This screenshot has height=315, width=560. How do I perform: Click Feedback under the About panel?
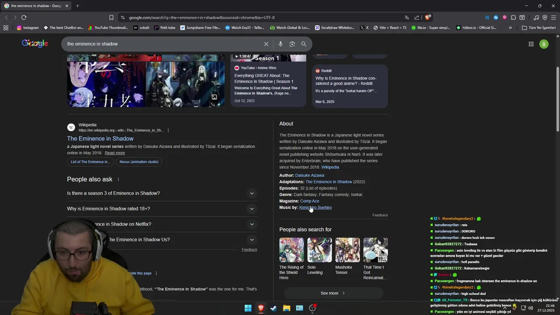(x=380, y=215)
